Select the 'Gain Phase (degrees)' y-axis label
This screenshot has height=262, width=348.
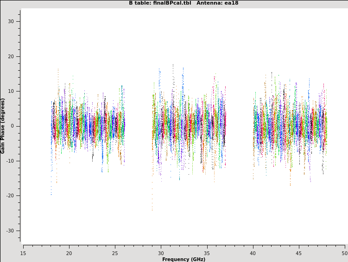3,126
